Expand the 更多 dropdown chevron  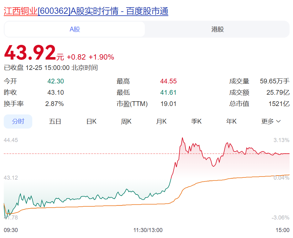278,121
